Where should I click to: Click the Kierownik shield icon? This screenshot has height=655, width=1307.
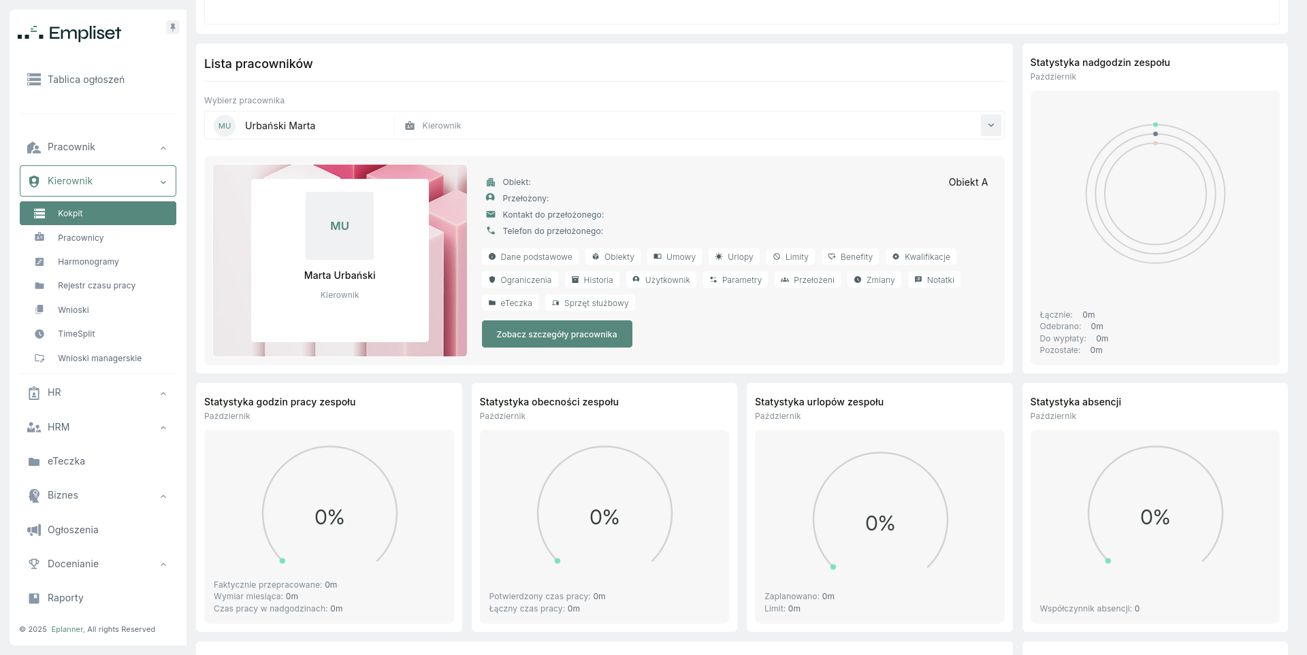pos(34,182)
